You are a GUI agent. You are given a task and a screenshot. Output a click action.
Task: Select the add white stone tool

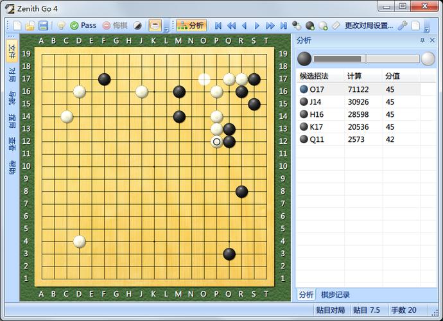tap(323, 26)
